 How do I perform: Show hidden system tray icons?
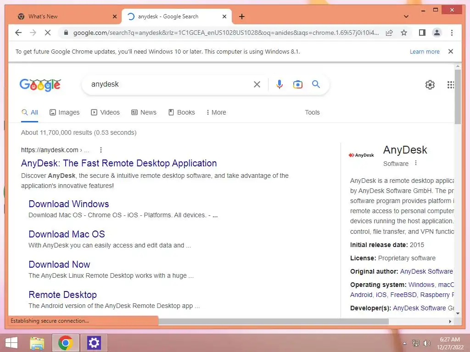coord(405,343)
